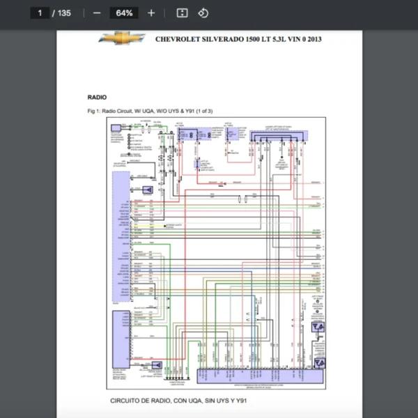Select the page number input field
The height and width of the screenshot is (418, 418).
[40, 13]
